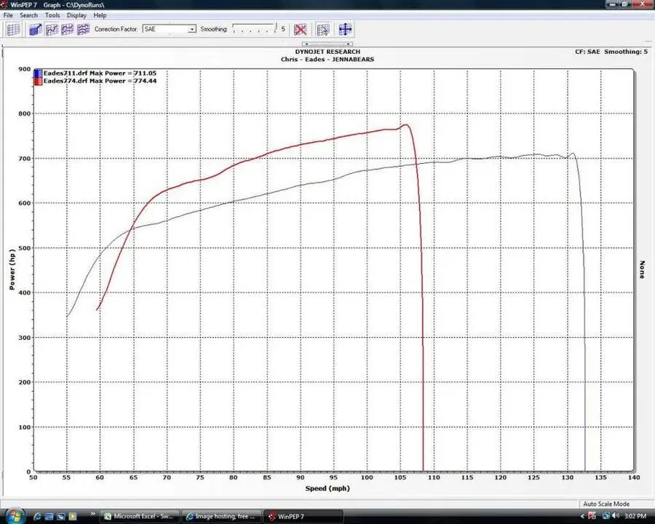The width and height of the screenshot is (655, 524).
Task: Click the None right axis label
Action: [x=642, y=269]
